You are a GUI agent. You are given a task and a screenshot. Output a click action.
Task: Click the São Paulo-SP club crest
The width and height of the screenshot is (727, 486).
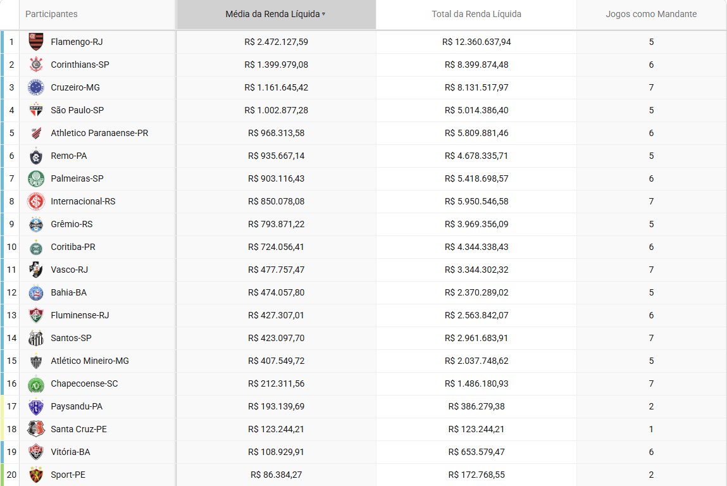[x=35, y=110]
